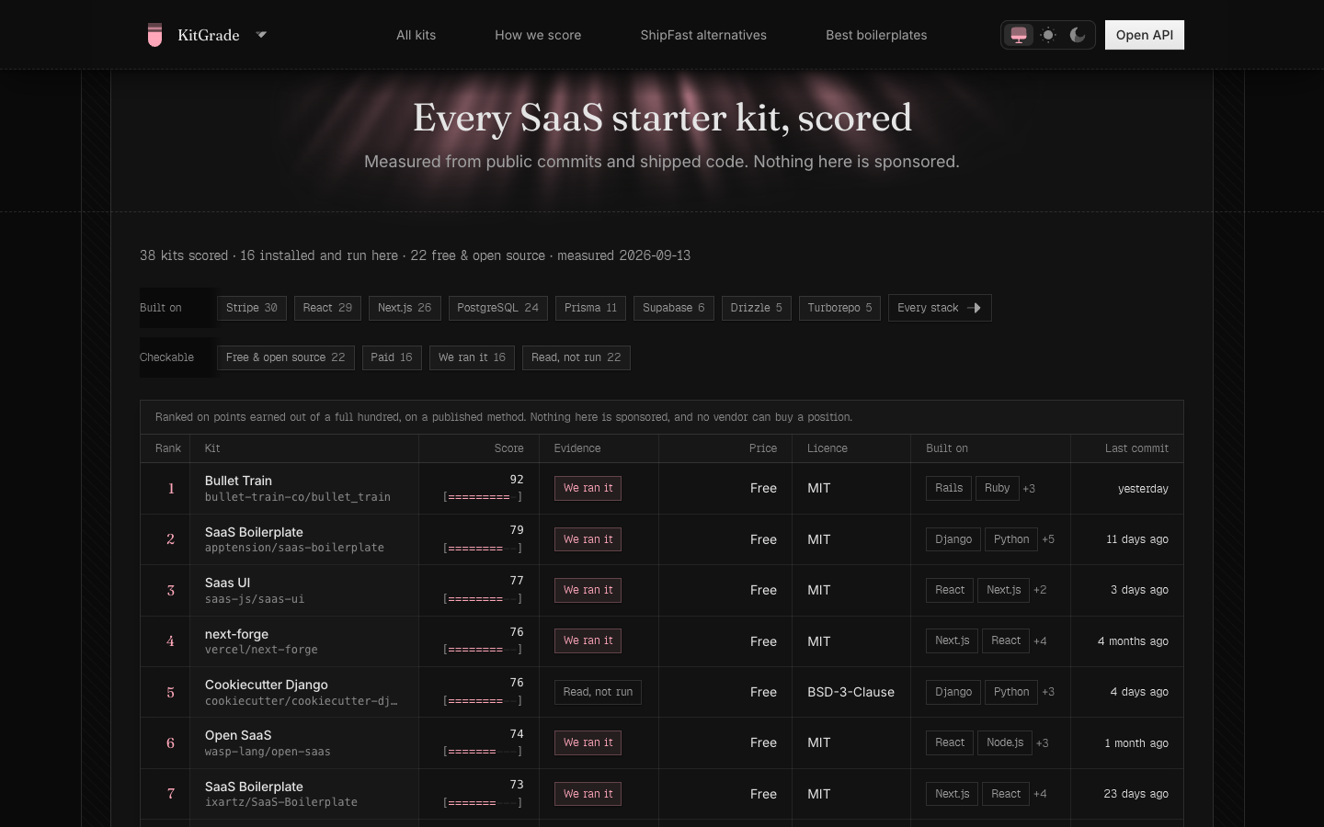Filter kits by Next.js 26
This screenshot has width=1324, height=827.
coord(405,308)
